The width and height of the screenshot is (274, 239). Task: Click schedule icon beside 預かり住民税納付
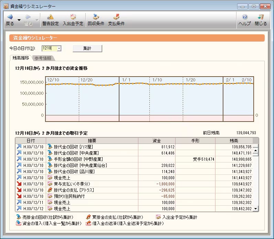click(x=50, y=196)
